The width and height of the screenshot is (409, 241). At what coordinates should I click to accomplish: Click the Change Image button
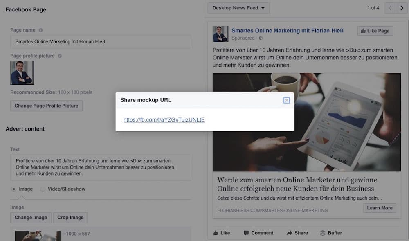pos(31,218)
